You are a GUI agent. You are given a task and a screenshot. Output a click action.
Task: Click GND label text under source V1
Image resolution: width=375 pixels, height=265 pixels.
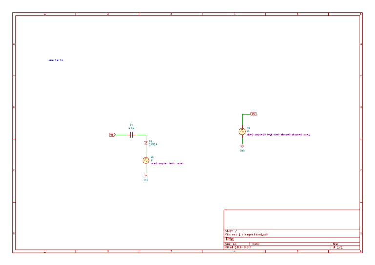[x=146, y=180]
